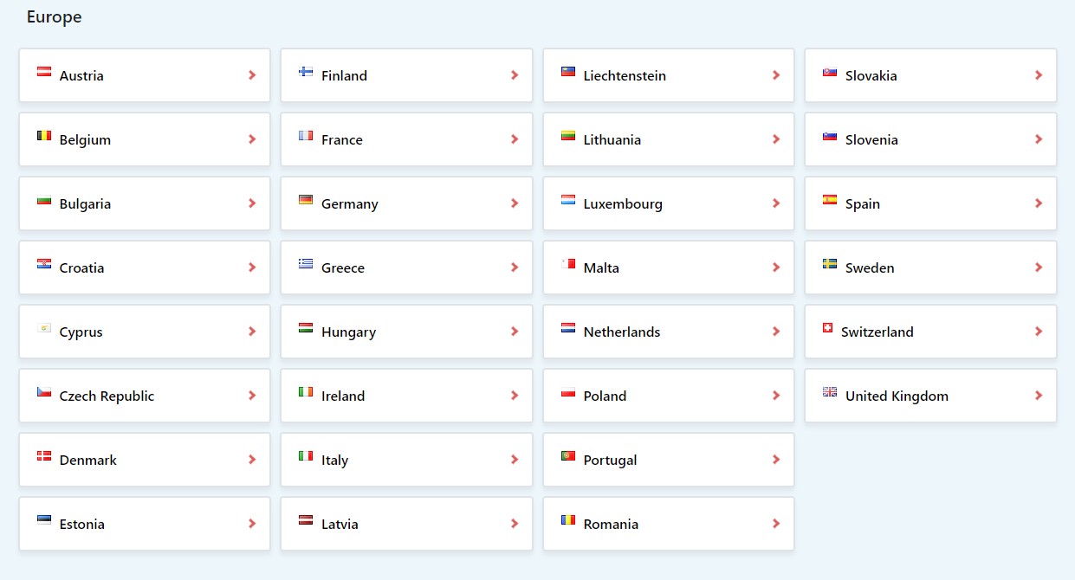Click the Greece flag icon
Screen dimensions: 1075x580
(306, 264)
